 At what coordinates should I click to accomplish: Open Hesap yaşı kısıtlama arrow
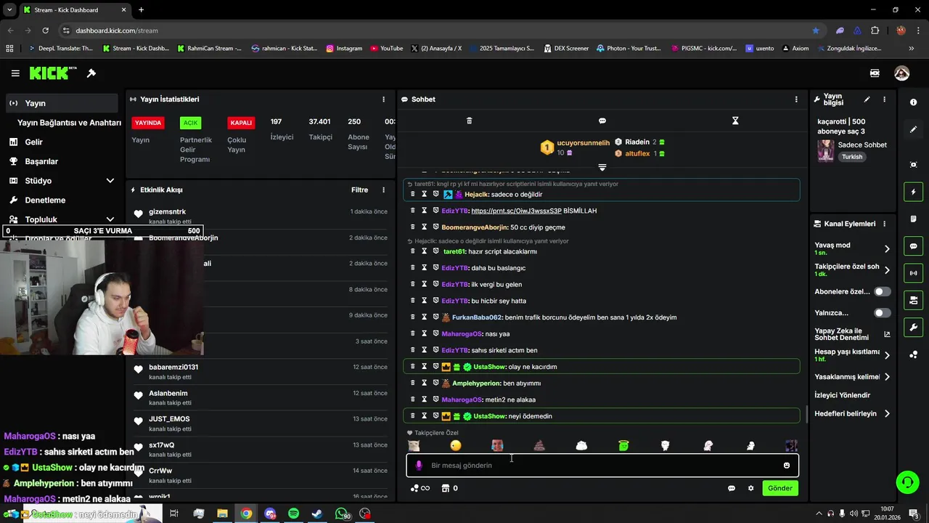point(887,355)
